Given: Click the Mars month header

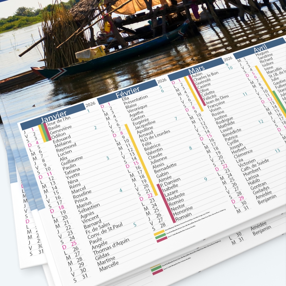Looking at the screenshot, I should click(196, 69).
